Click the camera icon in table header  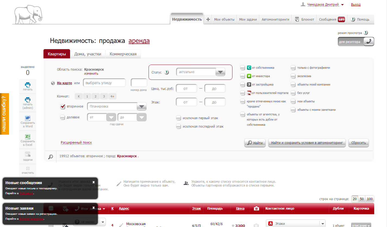point(256,209)
